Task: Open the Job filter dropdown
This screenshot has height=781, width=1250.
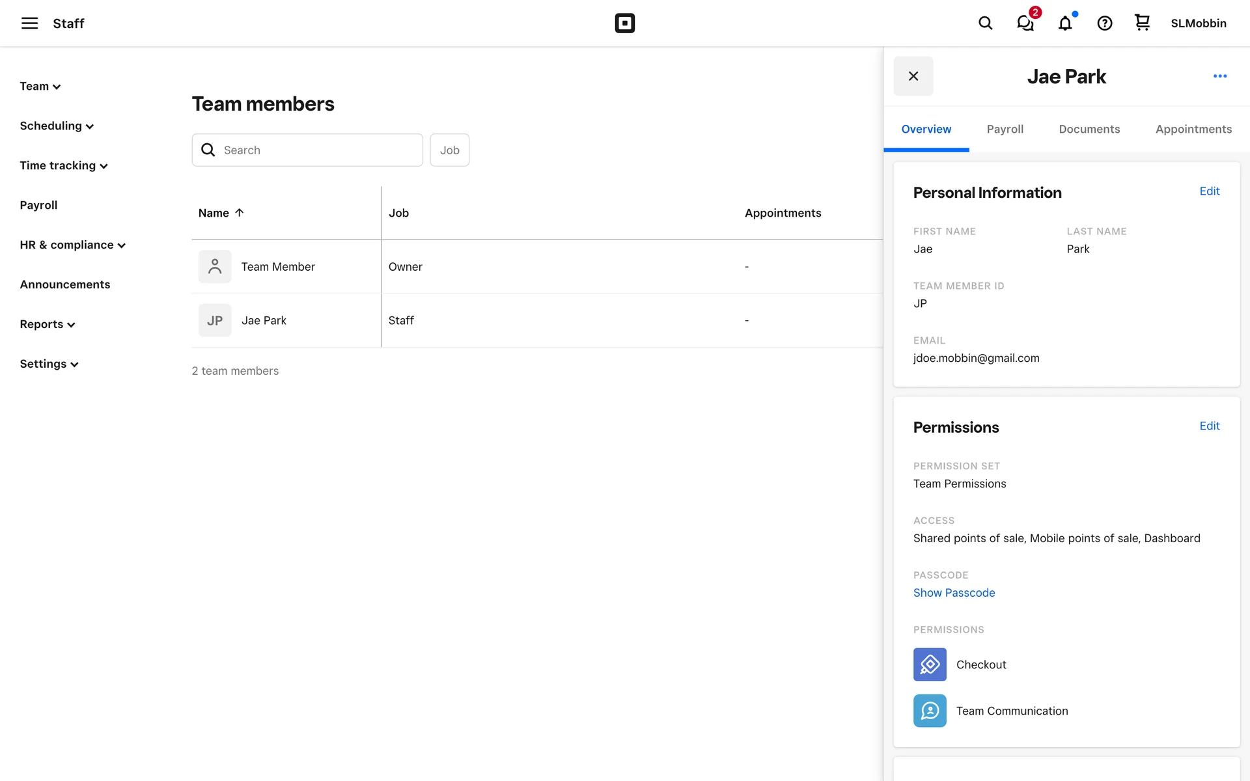Action: pyautogui.click(x=449, y=150)
